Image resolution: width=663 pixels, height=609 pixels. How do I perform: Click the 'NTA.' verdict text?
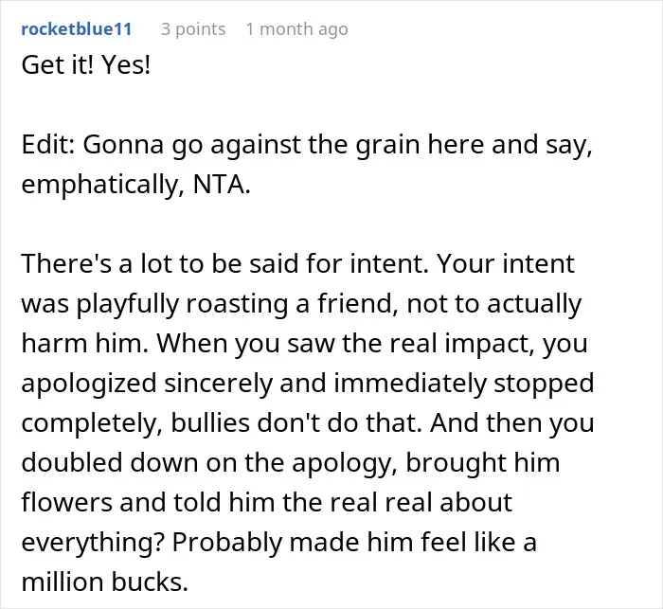coord(222,185)
